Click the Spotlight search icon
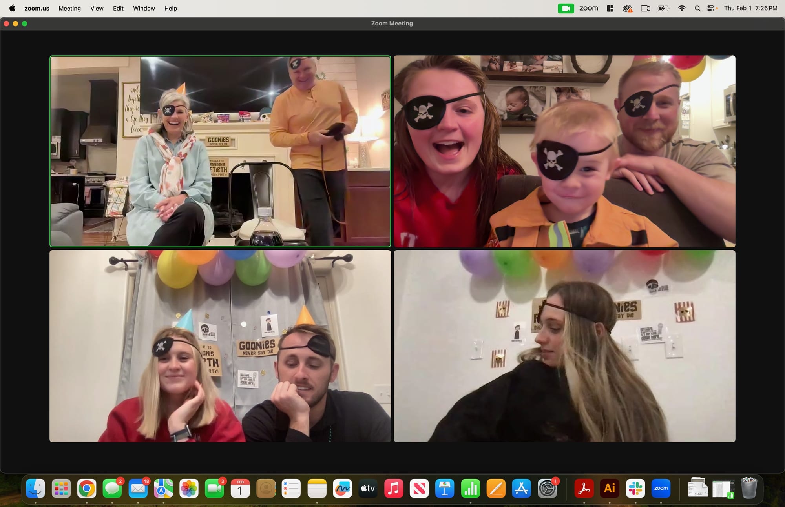 click(697, 8)
